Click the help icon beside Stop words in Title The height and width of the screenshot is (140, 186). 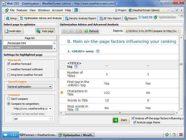77,110
